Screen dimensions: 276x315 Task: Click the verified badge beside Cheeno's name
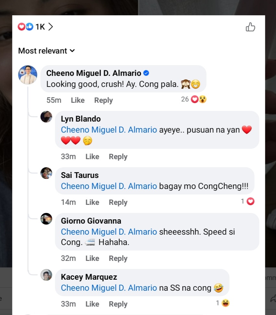click(x=146, y=73)
